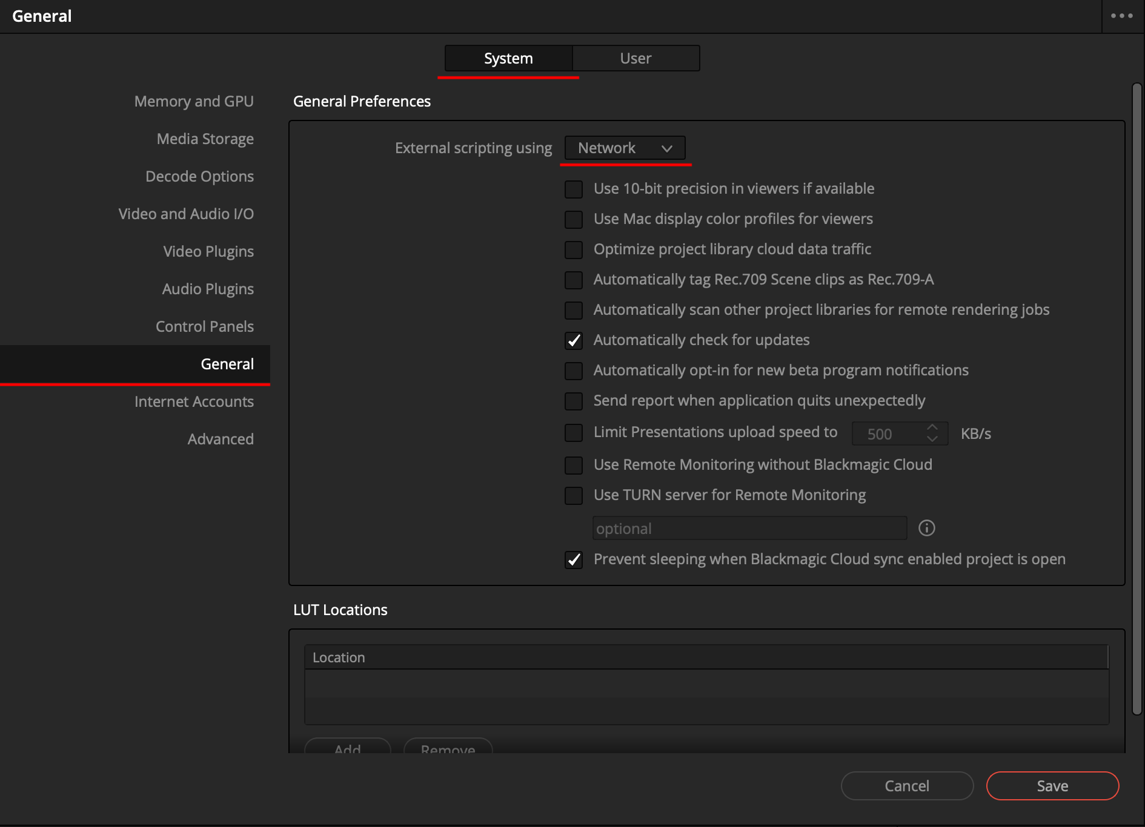This screenshot has width=1145, height=827.
Task: Click the Save button
Action: coord(1052,786)
